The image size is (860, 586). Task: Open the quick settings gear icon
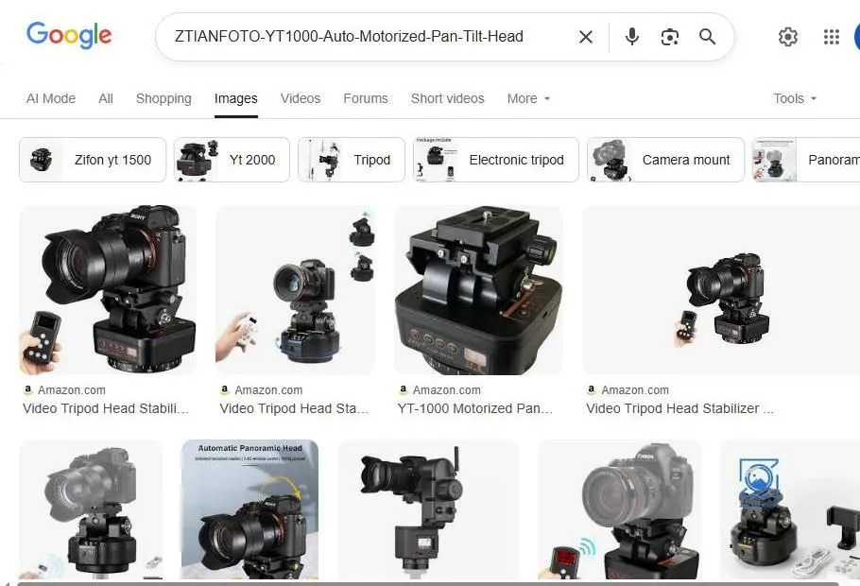tap(788, 37)
